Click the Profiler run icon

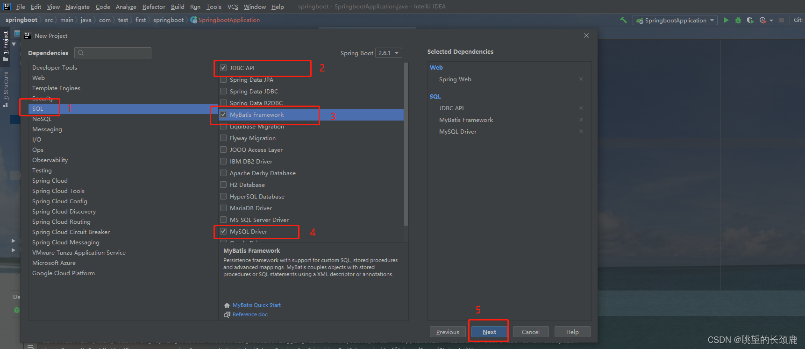pyautogui.click(x=762, y=20)
